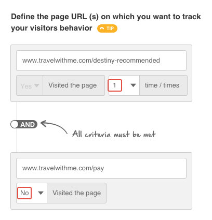The height and width of the screenshot is (220, 212).
Task: Click the curved arrow pointing to AND
Action: 54,127
